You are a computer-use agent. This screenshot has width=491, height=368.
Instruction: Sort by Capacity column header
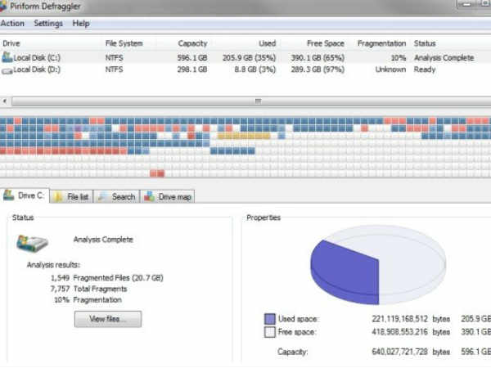point(192,43)
